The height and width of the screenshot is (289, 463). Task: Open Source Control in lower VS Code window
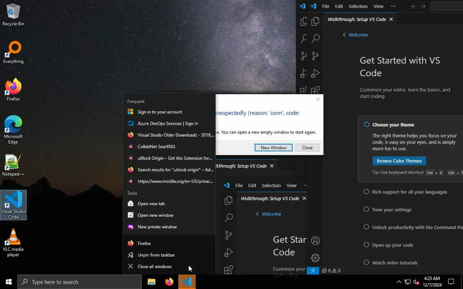(228, 235)
